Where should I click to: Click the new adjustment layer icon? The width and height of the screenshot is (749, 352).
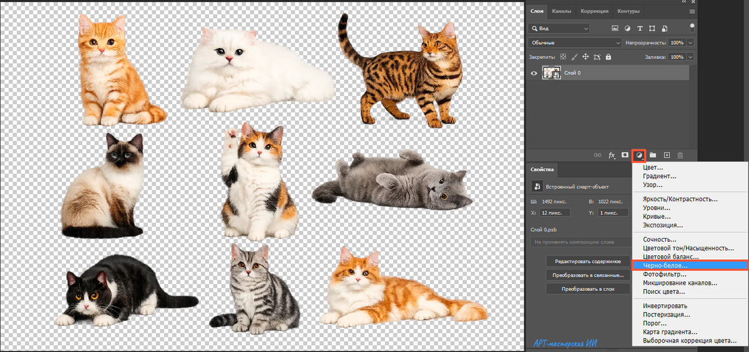coord(639,155)
